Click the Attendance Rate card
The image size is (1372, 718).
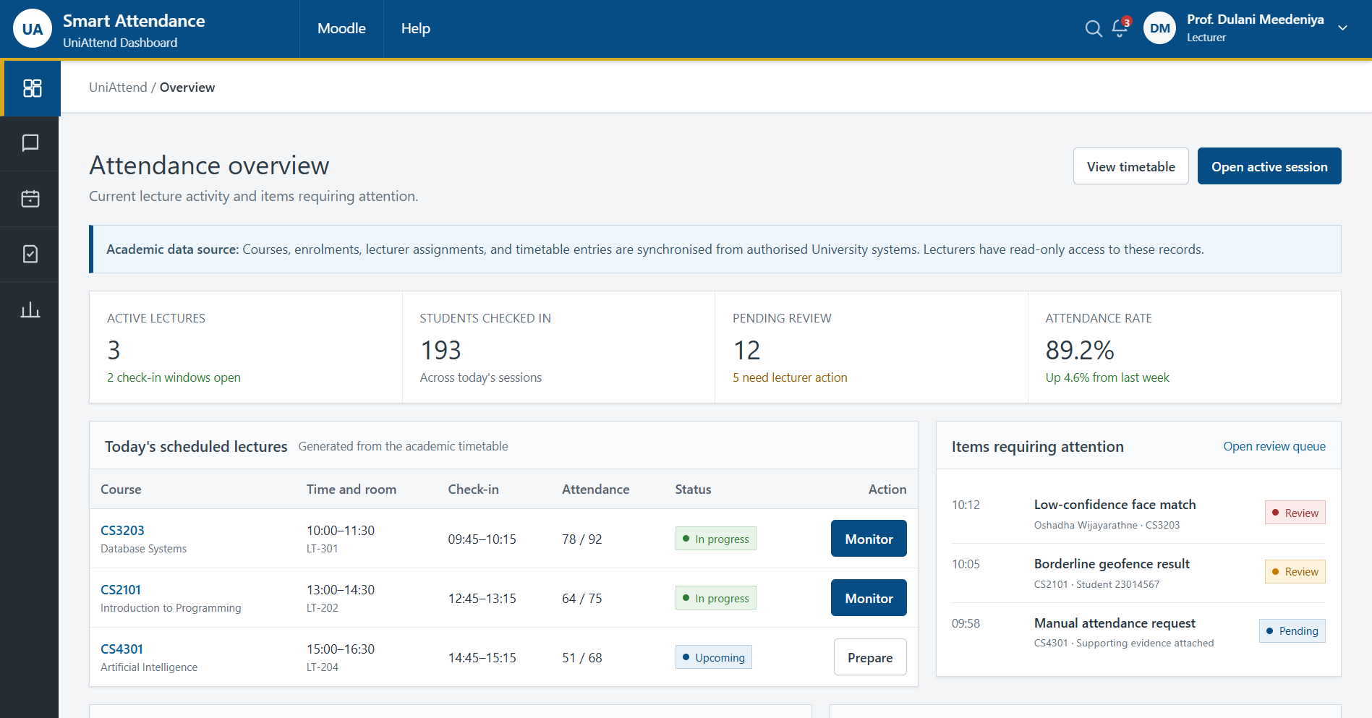pyautogui.click(x=1184, y=347)
